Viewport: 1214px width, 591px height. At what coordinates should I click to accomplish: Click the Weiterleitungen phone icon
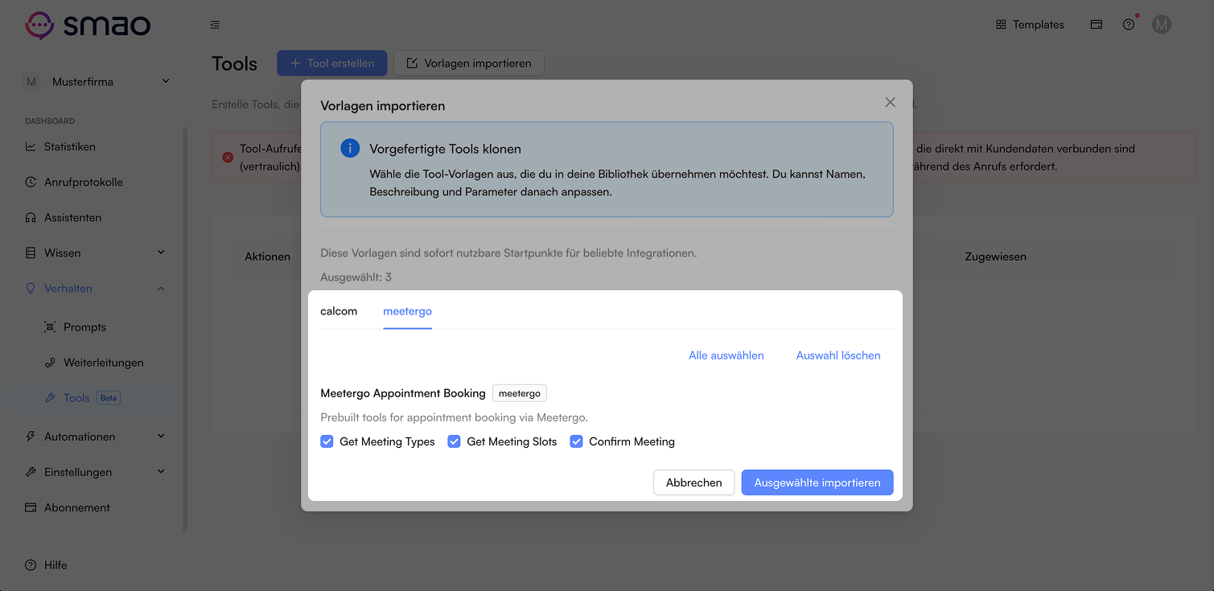(x=50, y=363)
